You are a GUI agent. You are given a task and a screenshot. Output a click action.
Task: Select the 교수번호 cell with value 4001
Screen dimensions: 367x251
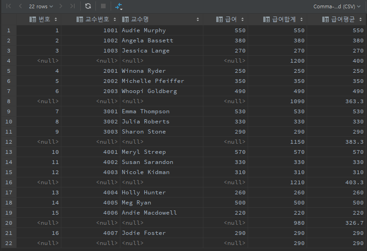90,152
